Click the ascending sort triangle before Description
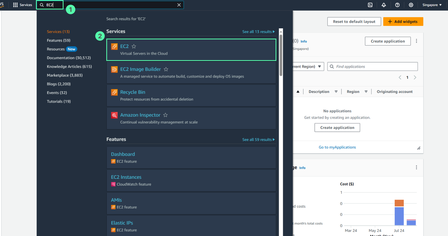448x236 pixels. click(298, 92)
